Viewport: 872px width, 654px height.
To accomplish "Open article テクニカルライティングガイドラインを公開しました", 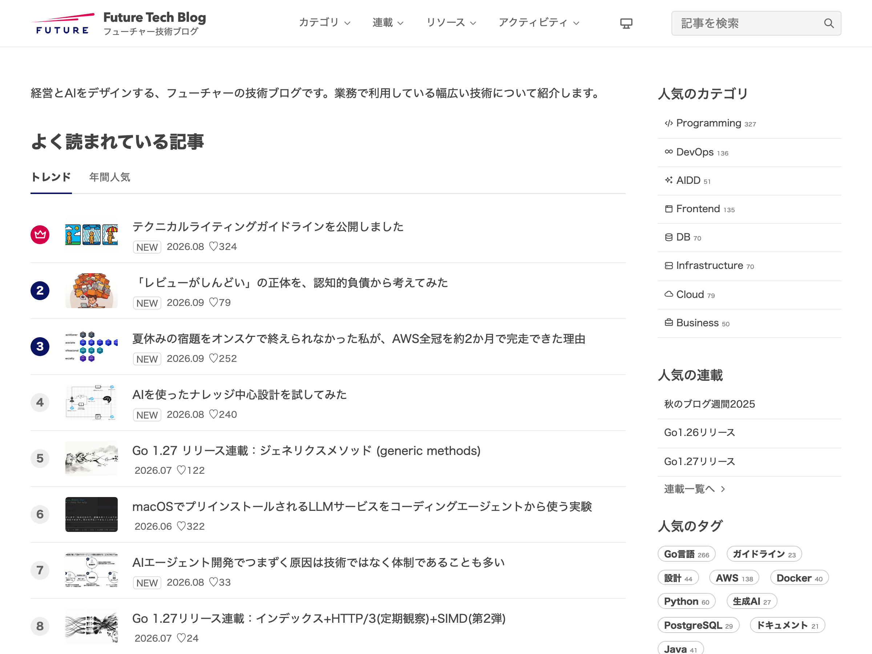I will coord(268,227).
